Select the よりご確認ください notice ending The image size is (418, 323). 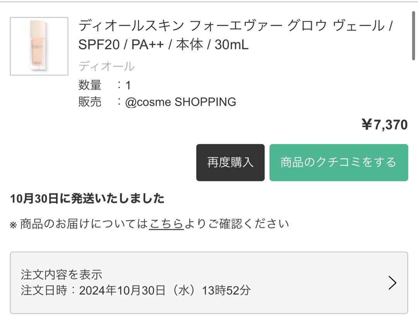237,224
